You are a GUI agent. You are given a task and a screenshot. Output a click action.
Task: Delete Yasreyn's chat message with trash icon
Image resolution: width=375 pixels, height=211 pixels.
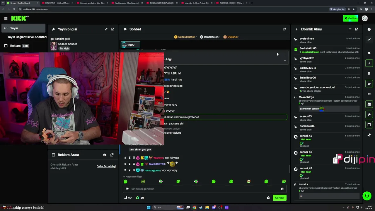pos(125,158)
